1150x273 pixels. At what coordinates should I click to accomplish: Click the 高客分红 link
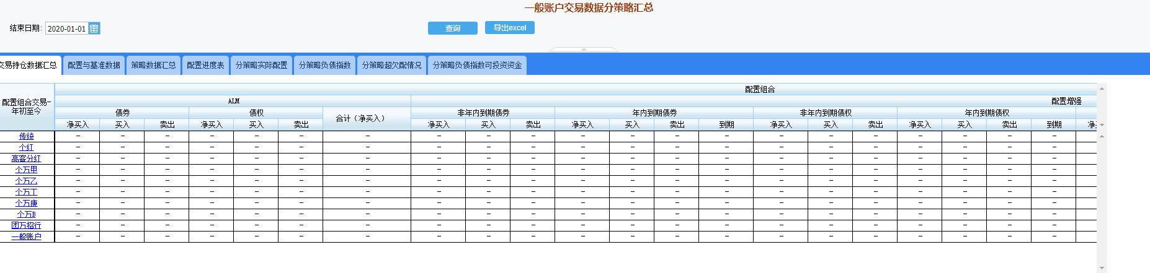(27, 158)
